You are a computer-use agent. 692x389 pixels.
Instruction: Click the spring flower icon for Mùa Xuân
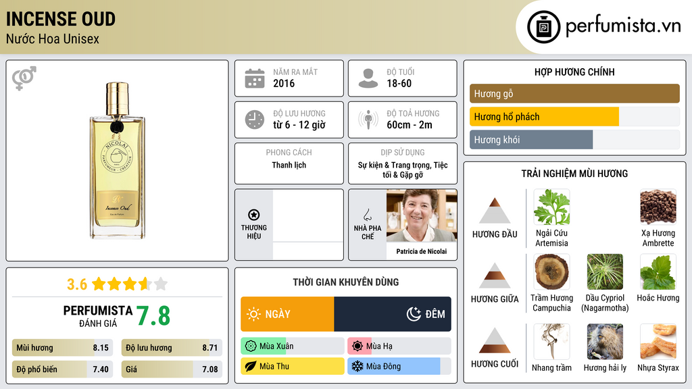click(x=251, y=346)
